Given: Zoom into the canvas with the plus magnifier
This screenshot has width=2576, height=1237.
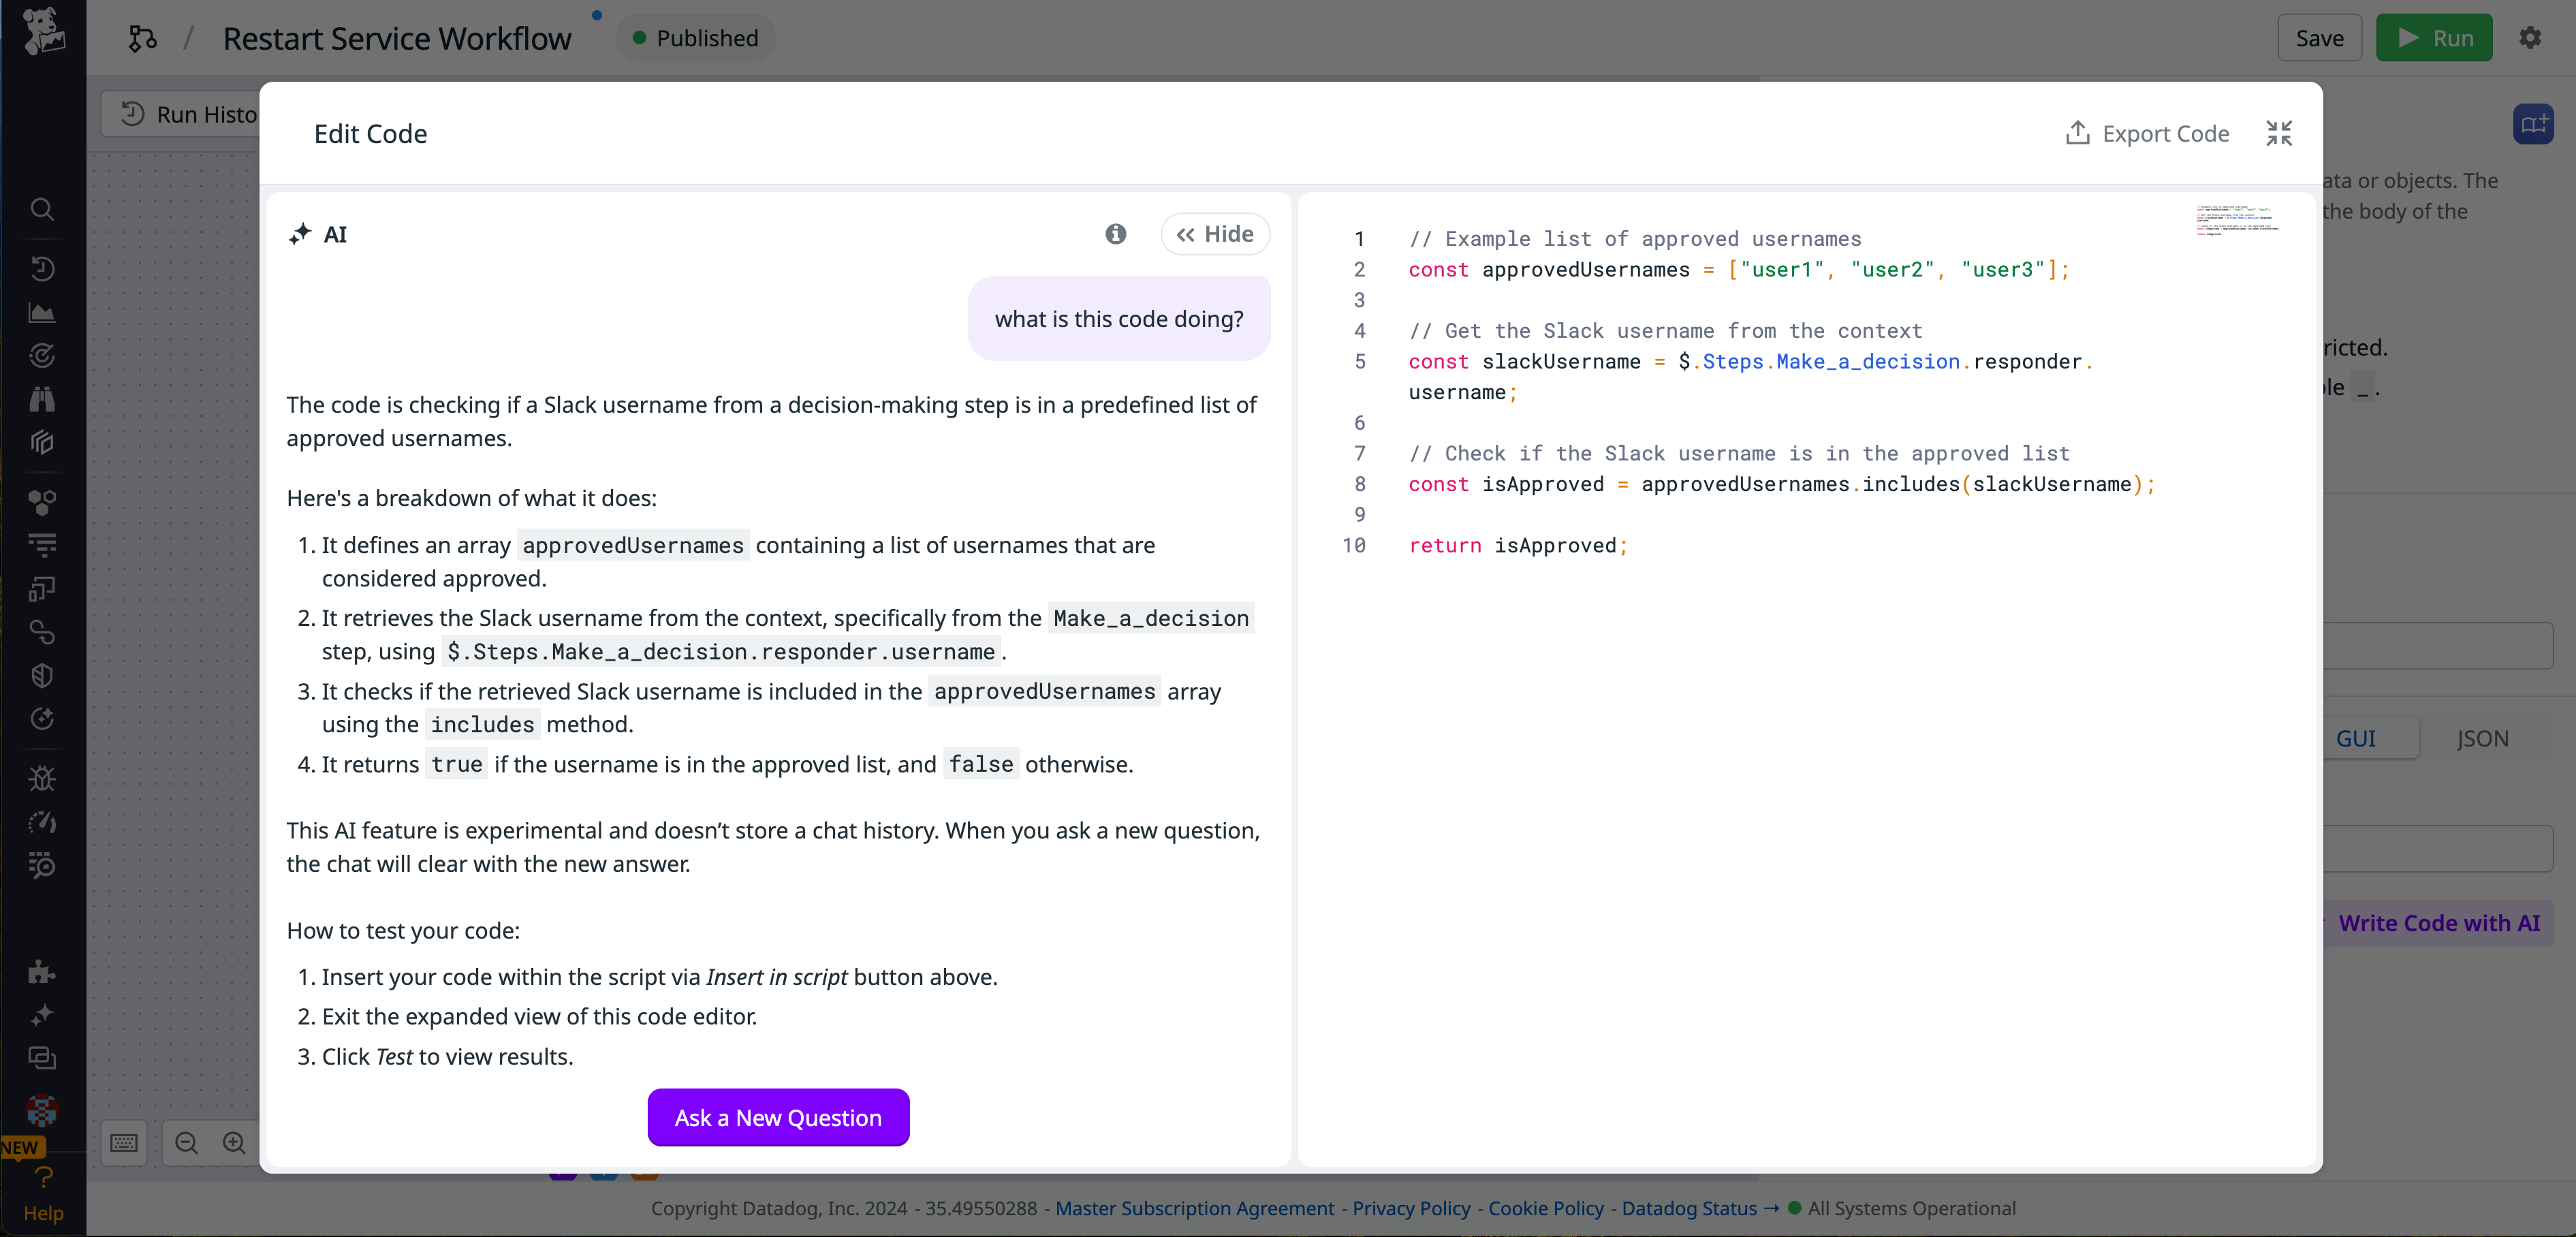Looking at the screenshot, I should [233, 1143].
